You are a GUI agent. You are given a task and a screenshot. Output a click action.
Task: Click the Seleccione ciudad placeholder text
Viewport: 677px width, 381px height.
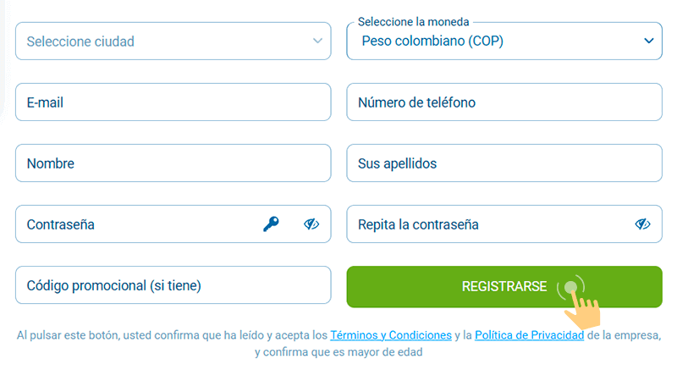click(80, 41)
